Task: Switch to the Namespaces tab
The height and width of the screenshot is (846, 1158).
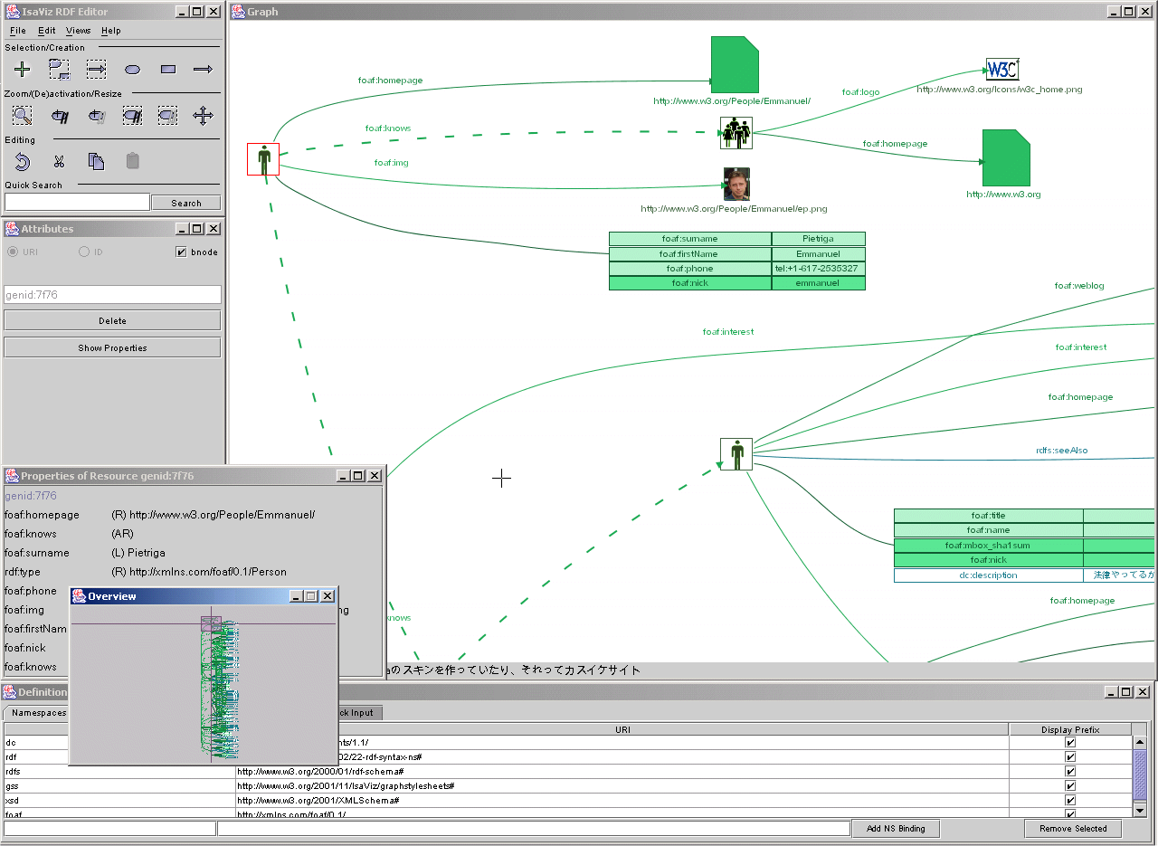Action: (x=38, y=713)
